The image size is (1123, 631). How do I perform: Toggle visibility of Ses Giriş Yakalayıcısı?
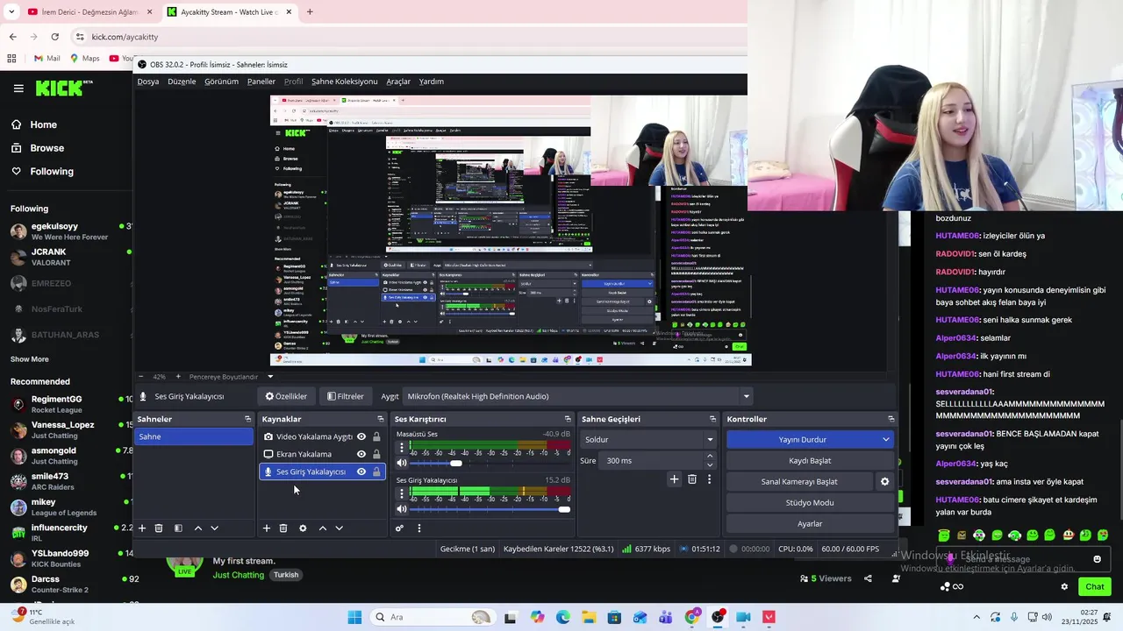[361, 471]
